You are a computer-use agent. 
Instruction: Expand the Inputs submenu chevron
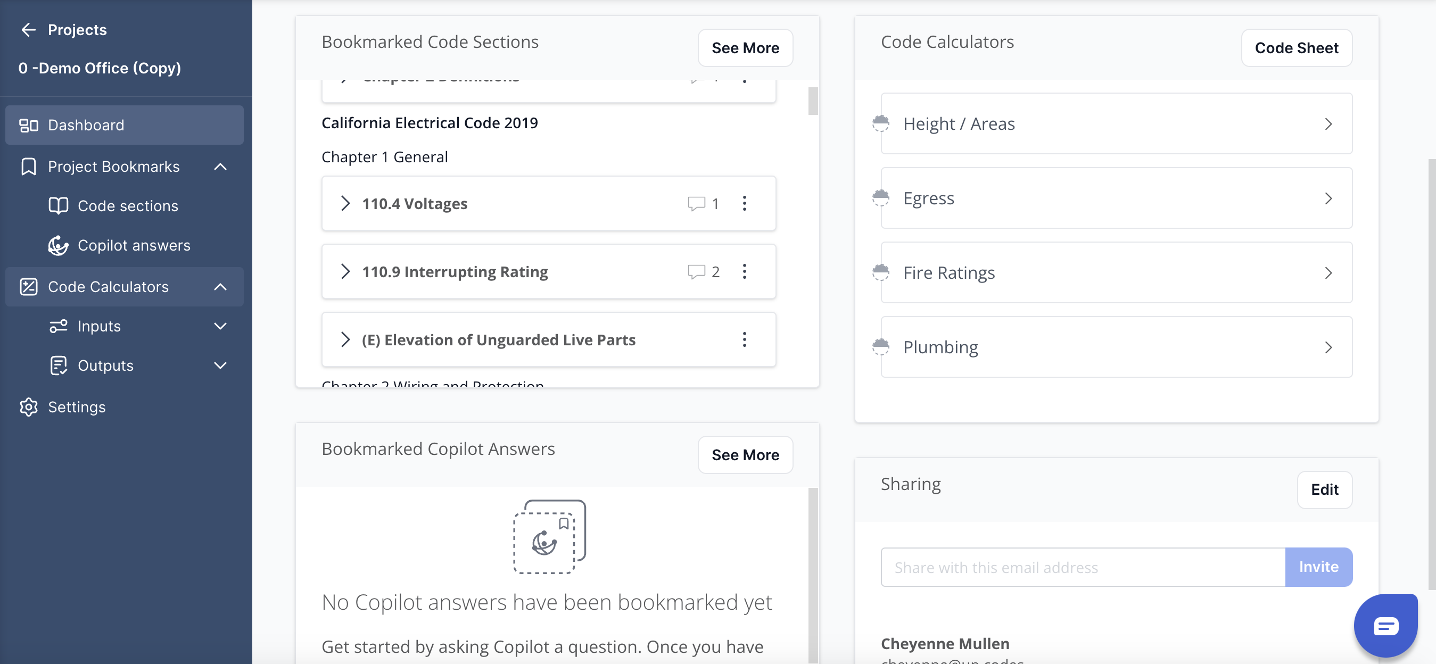tap(220, 327)
